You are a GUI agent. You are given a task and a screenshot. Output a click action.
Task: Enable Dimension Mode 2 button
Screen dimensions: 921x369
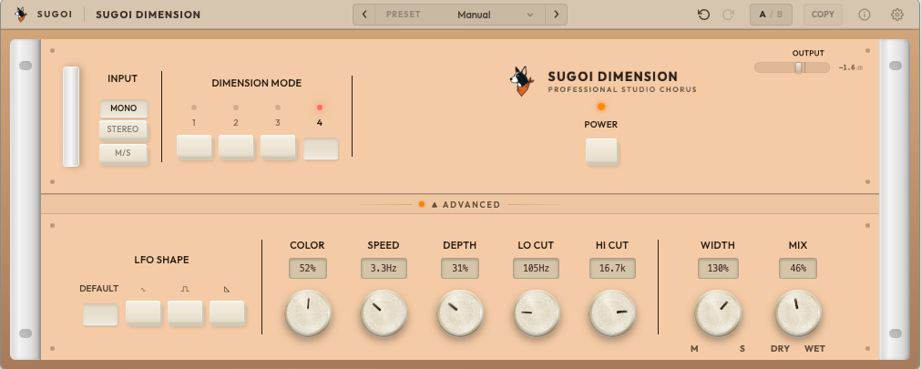[236, 147]
